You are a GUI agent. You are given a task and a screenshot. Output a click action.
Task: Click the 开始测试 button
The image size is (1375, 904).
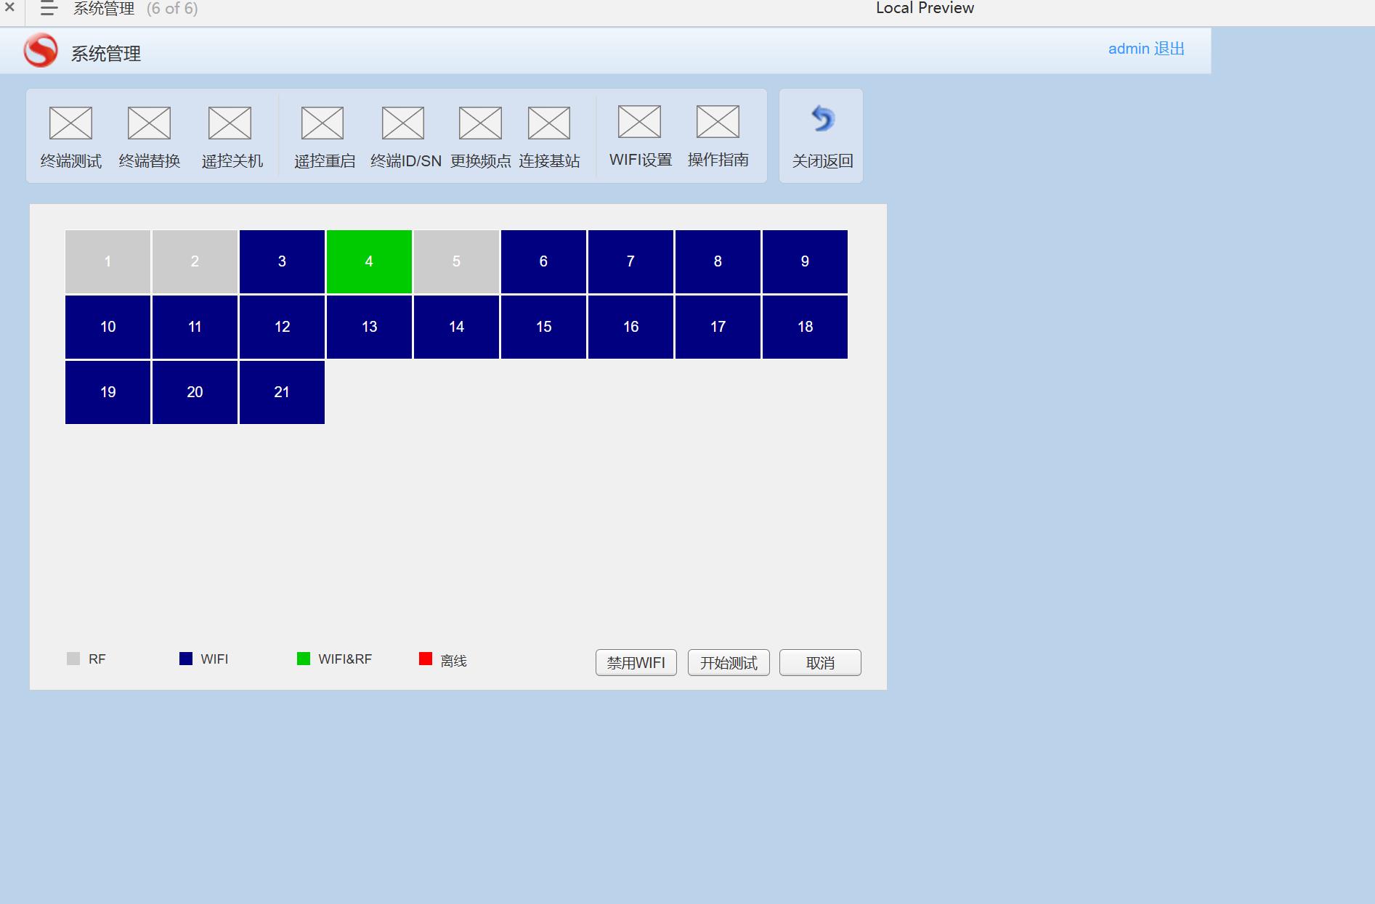[x=729, y=663]
